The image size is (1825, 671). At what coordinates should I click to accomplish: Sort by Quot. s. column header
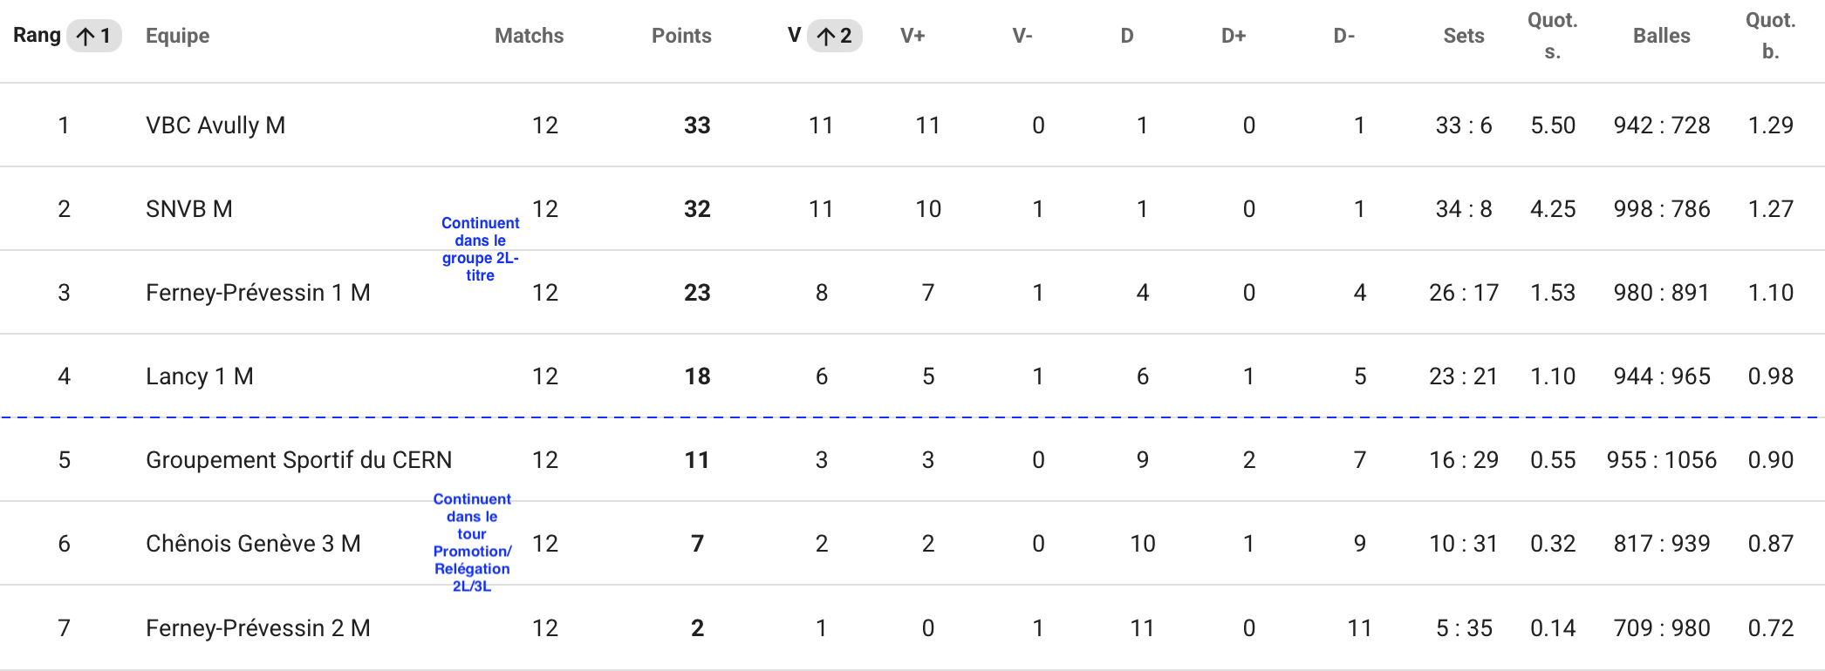pyautogui.click(x=1553, y=36)
